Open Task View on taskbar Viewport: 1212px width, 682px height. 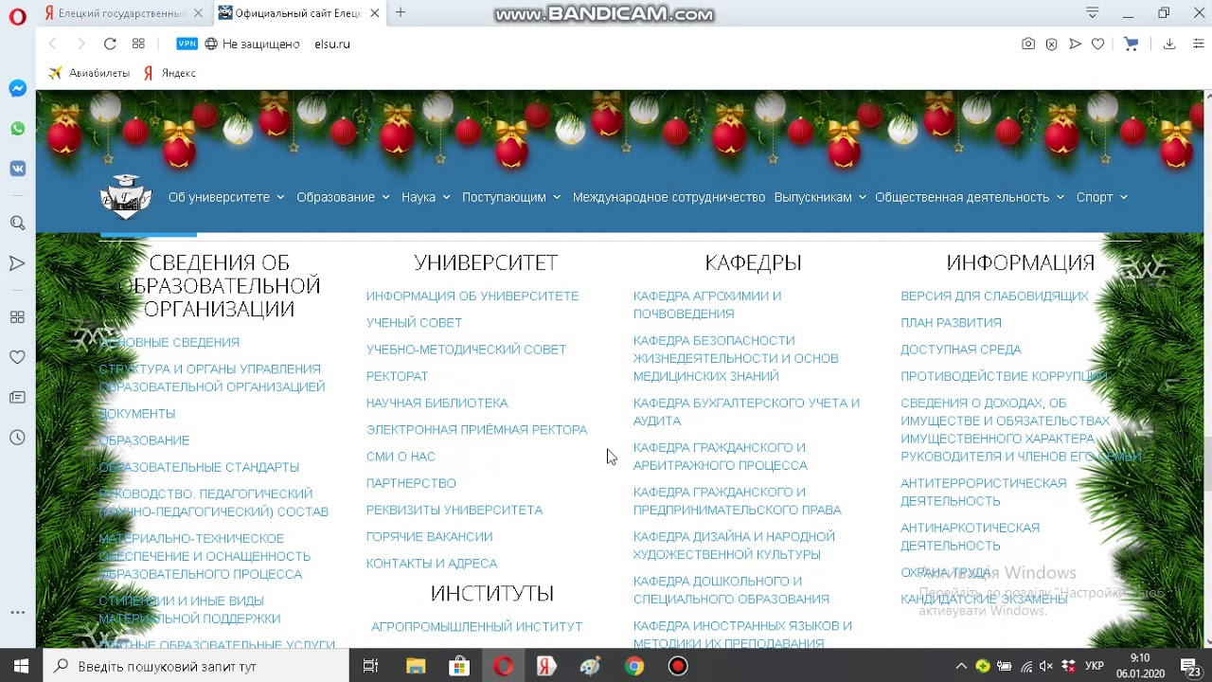coord(371,666)
